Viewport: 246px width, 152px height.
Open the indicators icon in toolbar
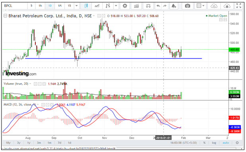137,6
